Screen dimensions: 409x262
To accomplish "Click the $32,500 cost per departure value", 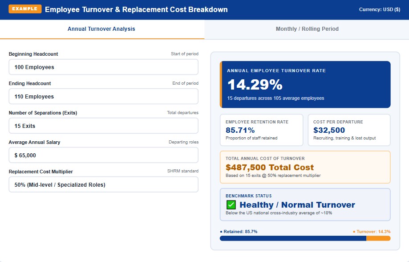I will click(x=329, y=130).
